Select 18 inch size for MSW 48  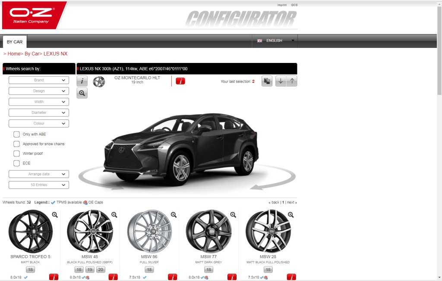(x=79, y=270)
